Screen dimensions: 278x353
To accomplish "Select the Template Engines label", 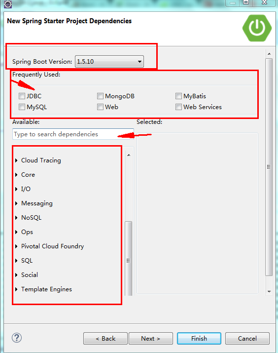I will tap(46, 289).
